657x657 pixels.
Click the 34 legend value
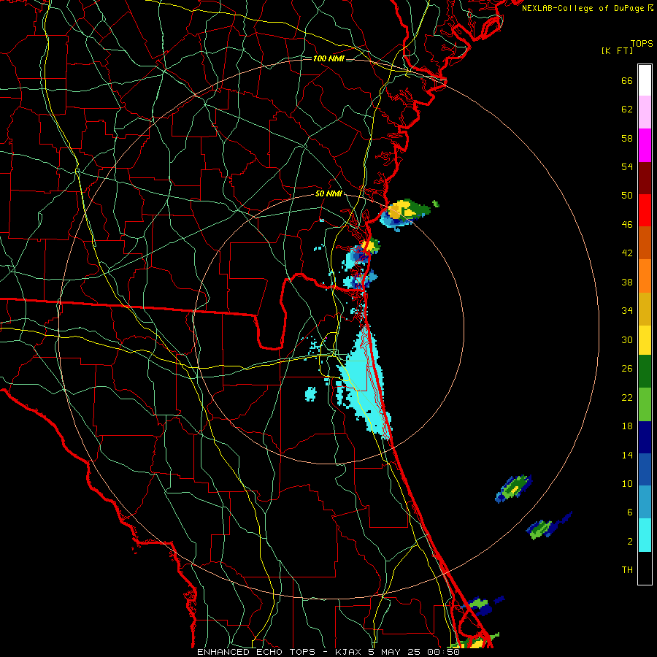tap(627, 311)
